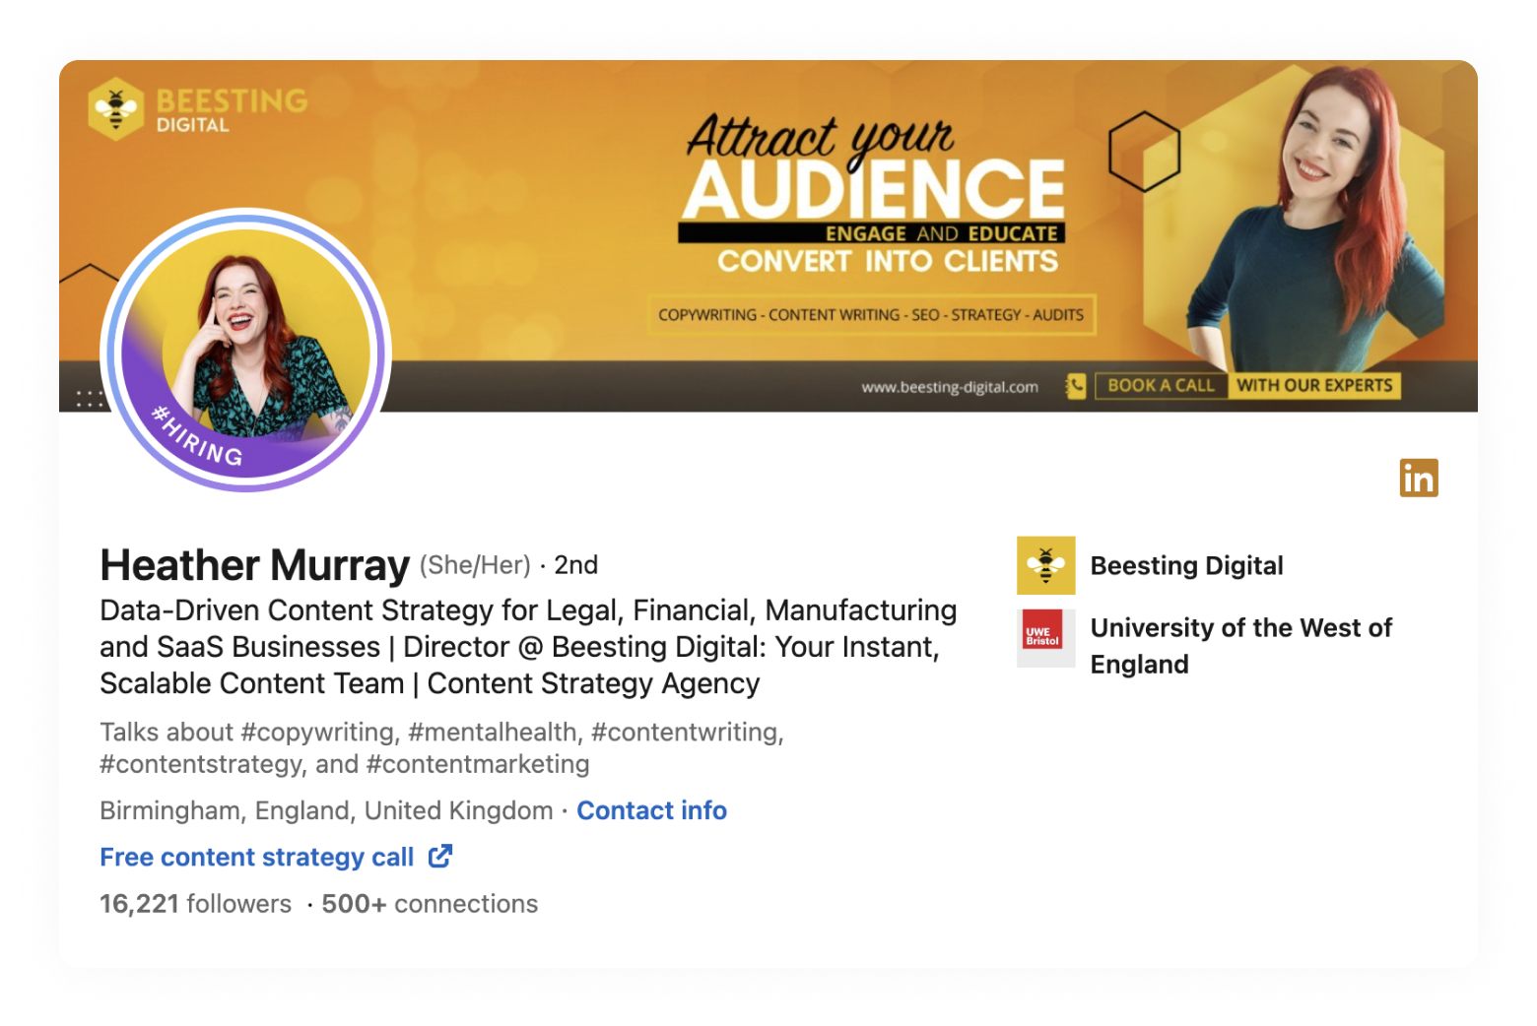Image resolution: width=1537 pixels, height=1026 pixels.
Task: Open the Contact info link
Action: (651, 810)
